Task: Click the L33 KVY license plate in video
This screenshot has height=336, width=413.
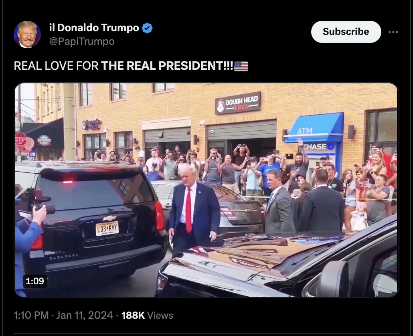Action: click(107, 228)
